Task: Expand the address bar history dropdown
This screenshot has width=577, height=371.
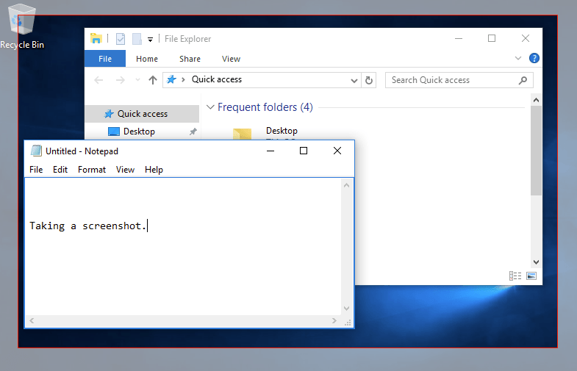Action: coord(354,80)
